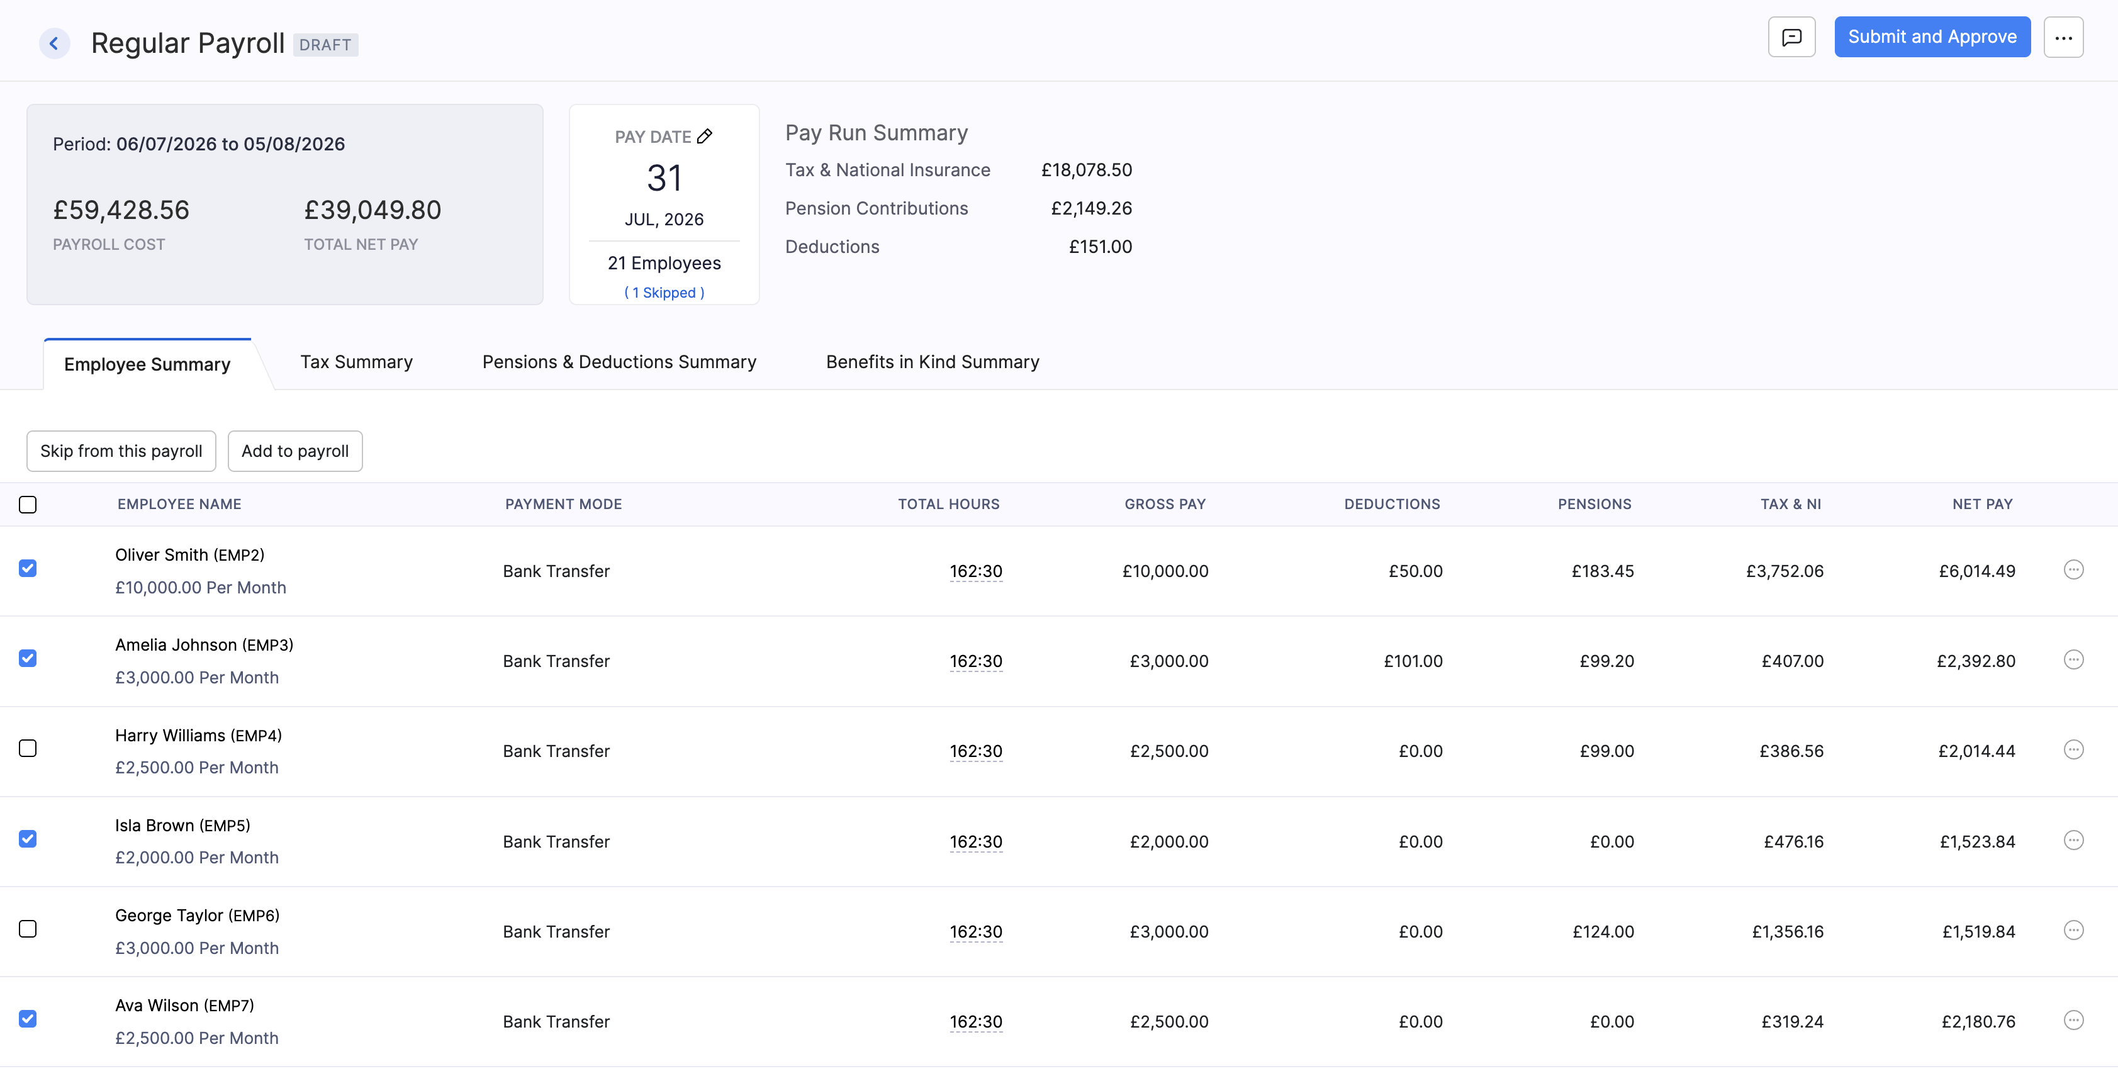The width and height of the screenshot is (2118, 1071).
Task: Click Harry Williams's pensions £99.00
Action: 1606,751
